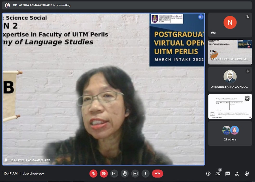Select DR SHARIFAH KHAIROL tile
The image size is (255, 182).
pos(230,52)
